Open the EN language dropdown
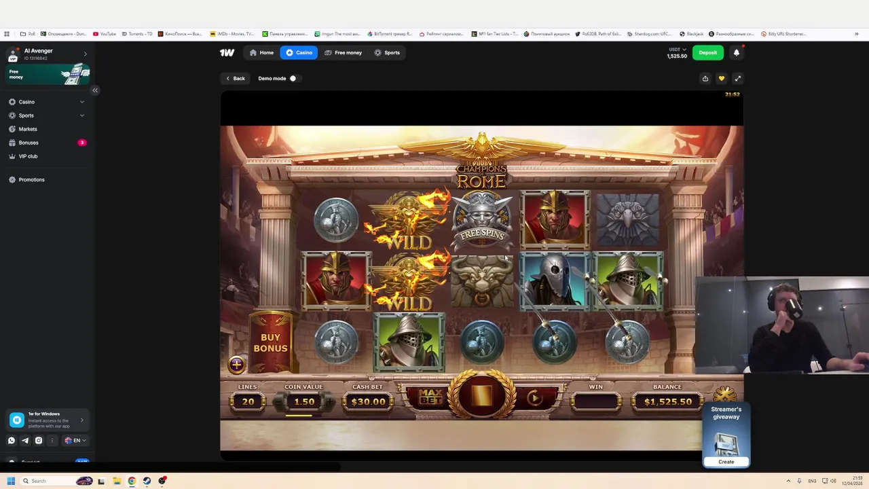Viewport: 869px width, 489px height. pyautogui.click(x=75, y=440)
